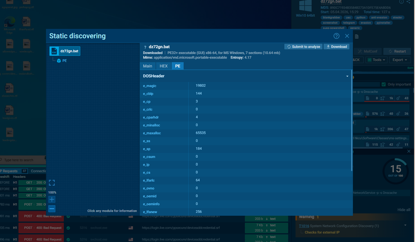
Task: Open the Export dropdown
Action: pyautogui.click(x=400, y=60)
